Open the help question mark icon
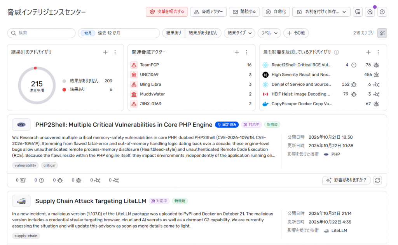Viewport: 398px width, 245px height. pos(382,12)
